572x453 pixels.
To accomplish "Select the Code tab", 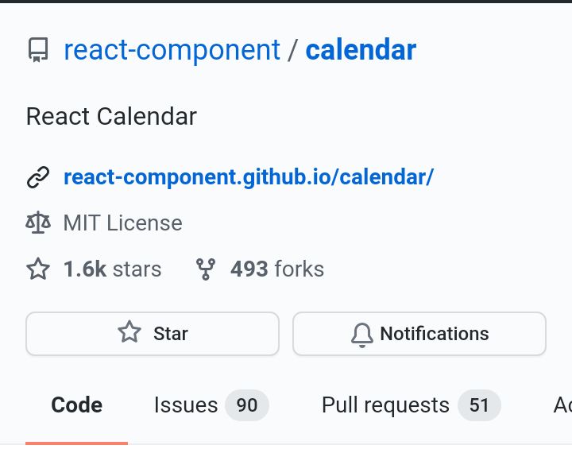I will 76,405.
